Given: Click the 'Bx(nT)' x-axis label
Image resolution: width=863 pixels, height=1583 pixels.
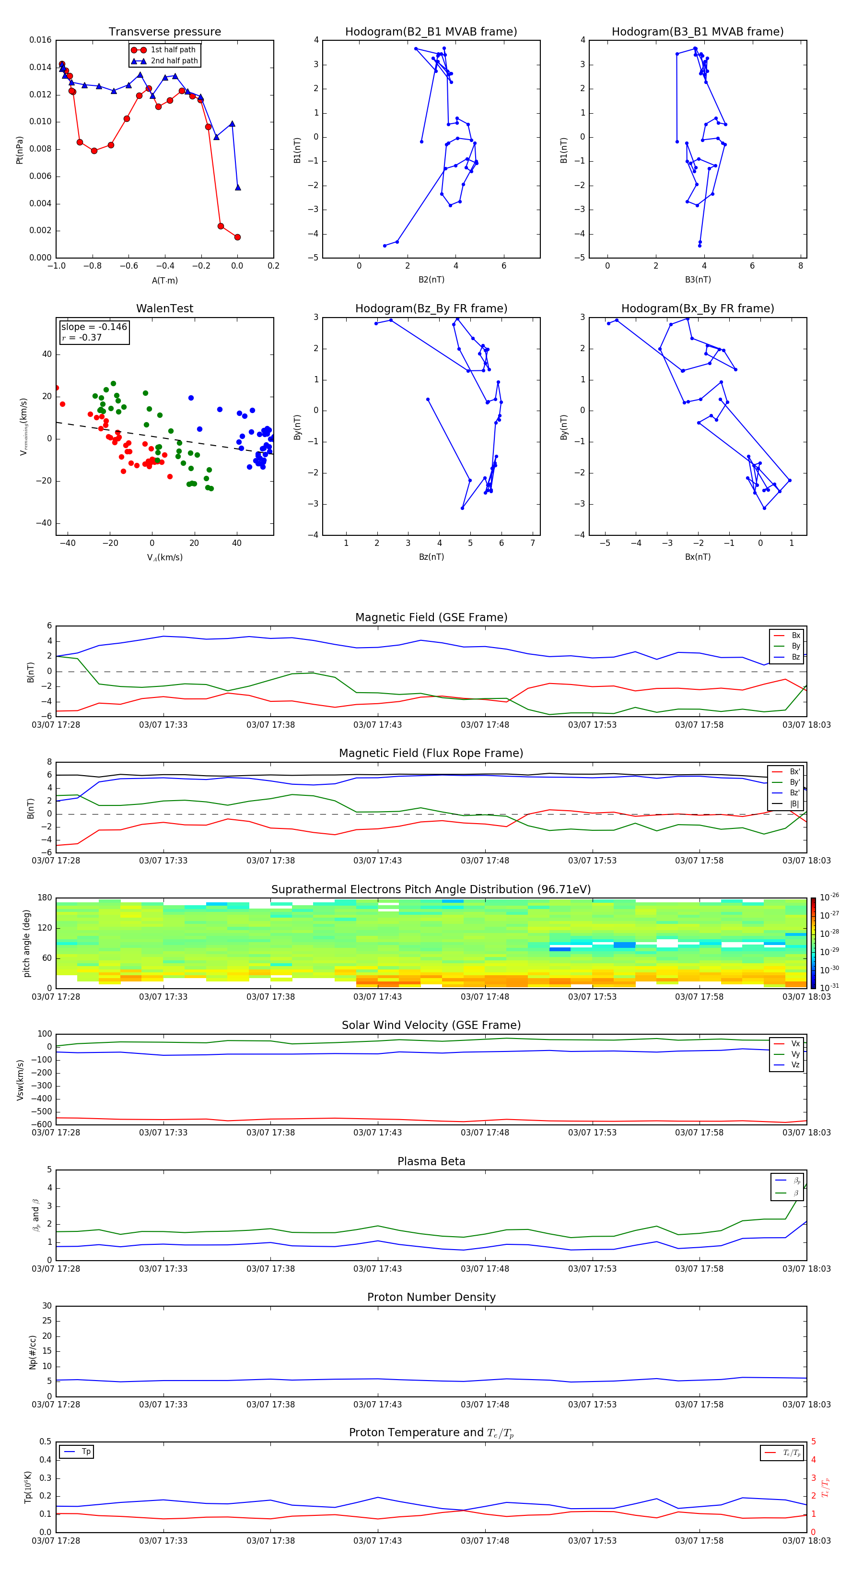Looking at the screenshot, I should point(698,557).
